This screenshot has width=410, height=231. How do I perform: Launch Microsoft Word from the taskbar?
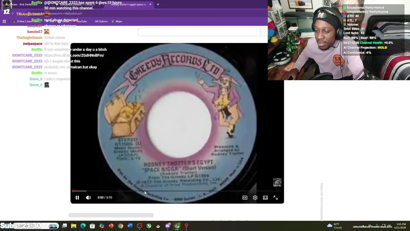click(130, 226)
